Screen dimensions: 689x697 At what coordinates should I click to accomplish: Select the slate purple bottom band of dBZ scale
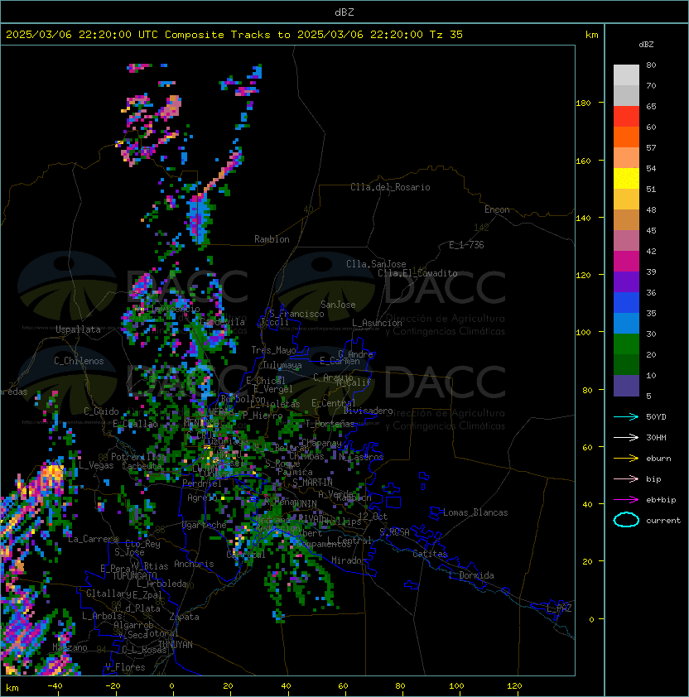click(626, 386)
